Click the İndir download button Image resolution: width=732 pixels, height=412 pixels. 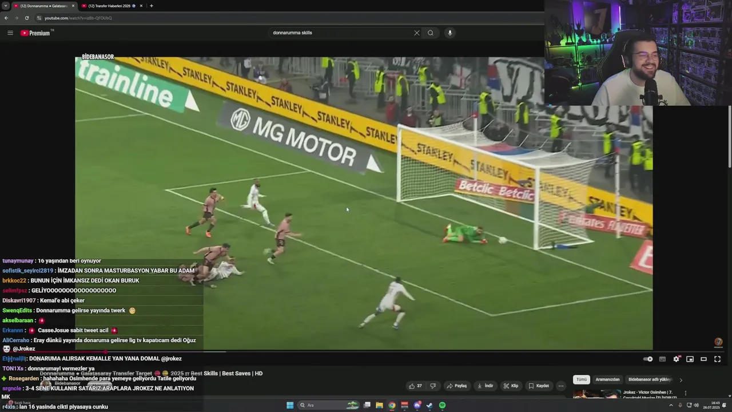[x=486, y=386]
